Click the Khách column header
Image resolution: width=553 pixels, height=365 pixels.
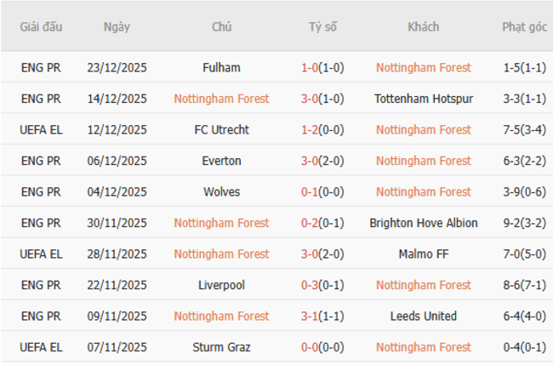(423, 27)
